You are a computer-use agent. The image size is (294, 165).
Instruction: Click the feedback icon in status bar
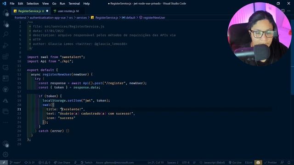(282, 163)
